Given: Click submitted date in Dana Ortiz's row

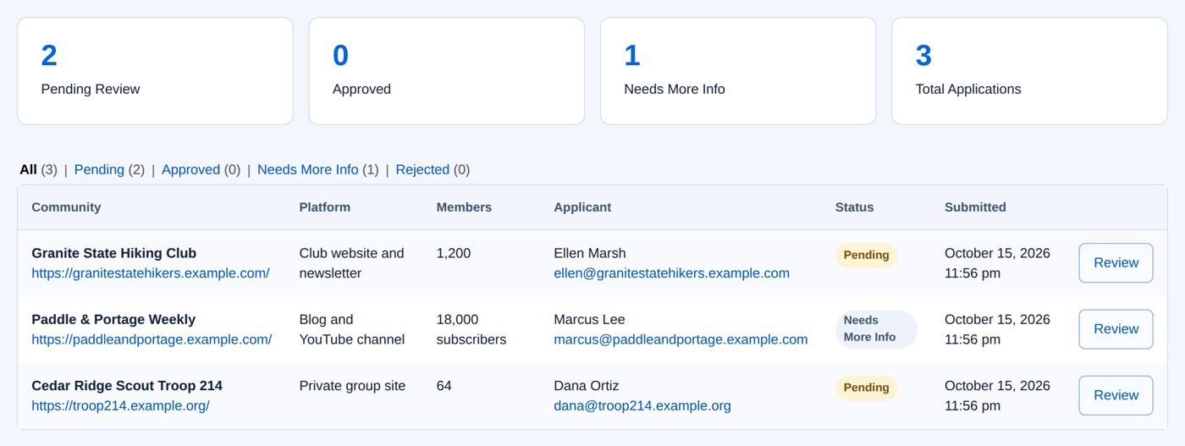Looking at the screenshot, I should pyautogui.click(x=997, y=395).
